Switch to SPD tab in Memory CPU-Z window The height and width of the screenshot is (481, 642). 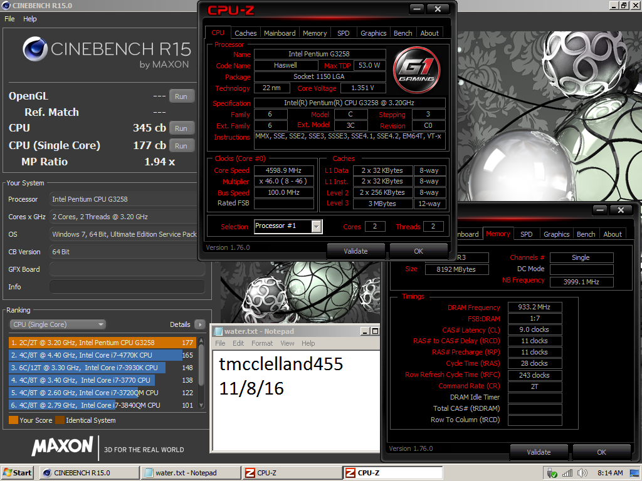[x=527, y=234]
